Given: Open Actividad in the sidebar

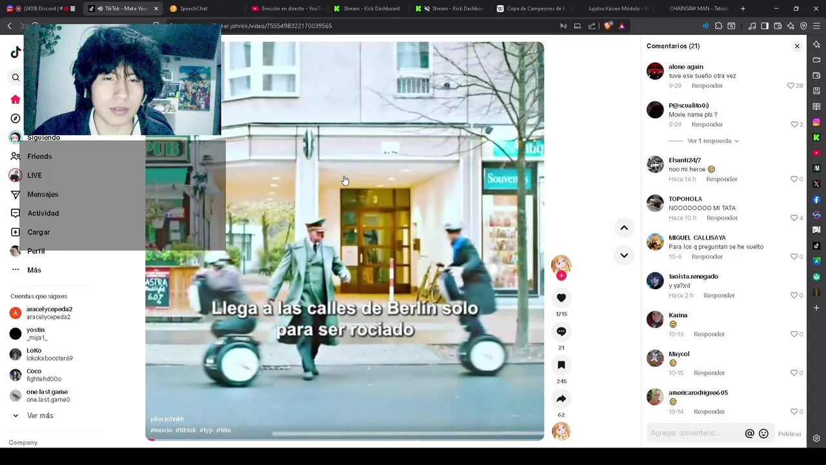Looking at the screenshot, I should click(x=43, y=213).
